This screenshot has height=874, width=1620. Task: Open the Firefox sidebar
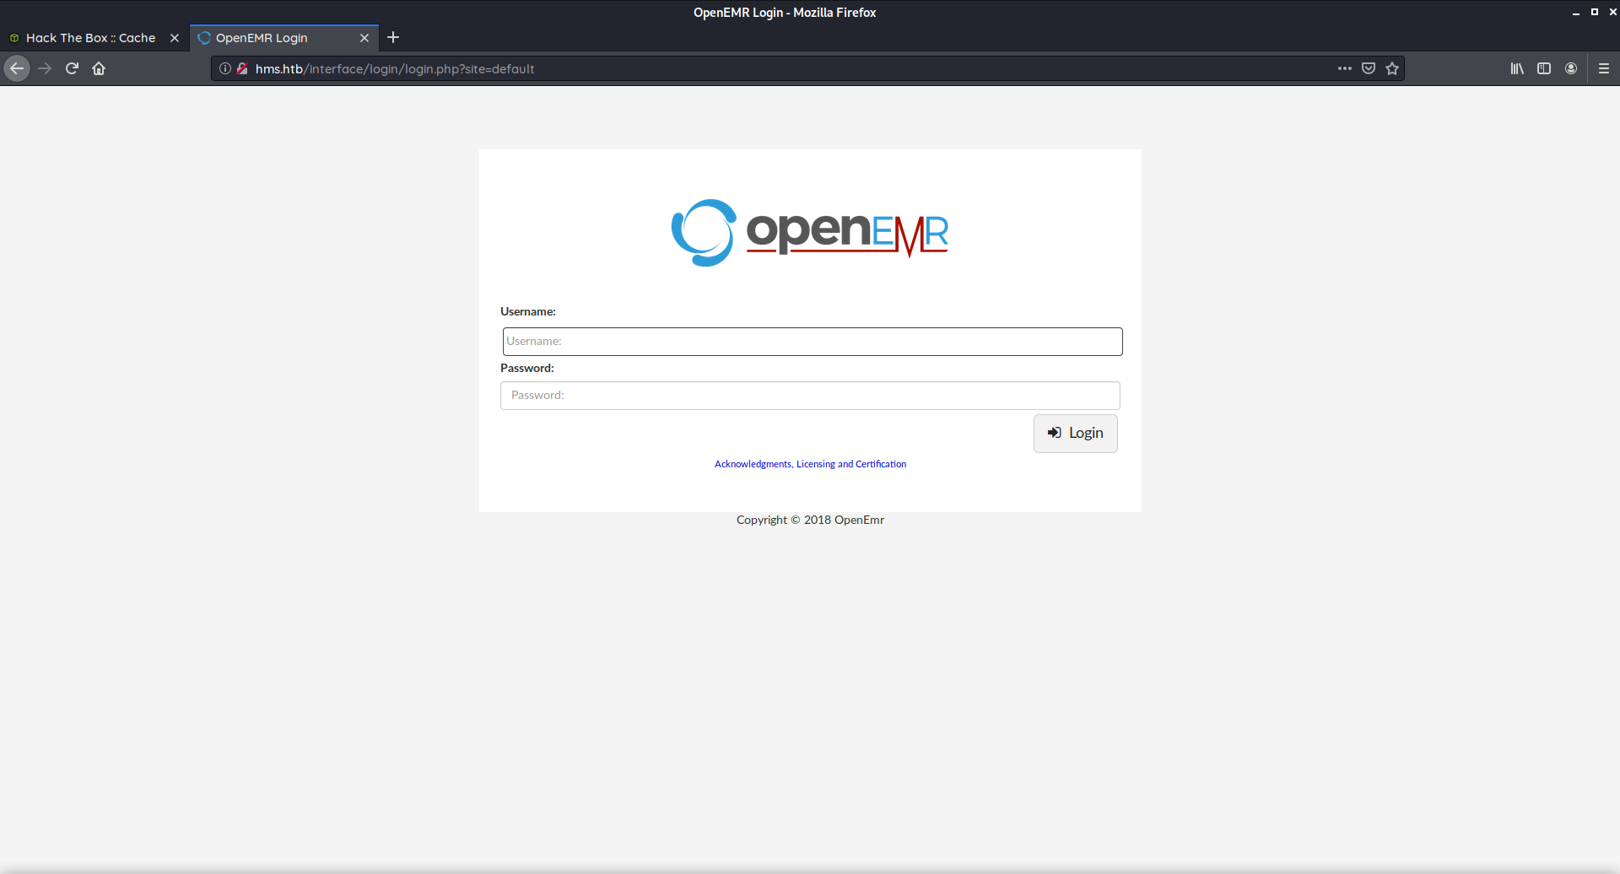[x=1544, y=68]
